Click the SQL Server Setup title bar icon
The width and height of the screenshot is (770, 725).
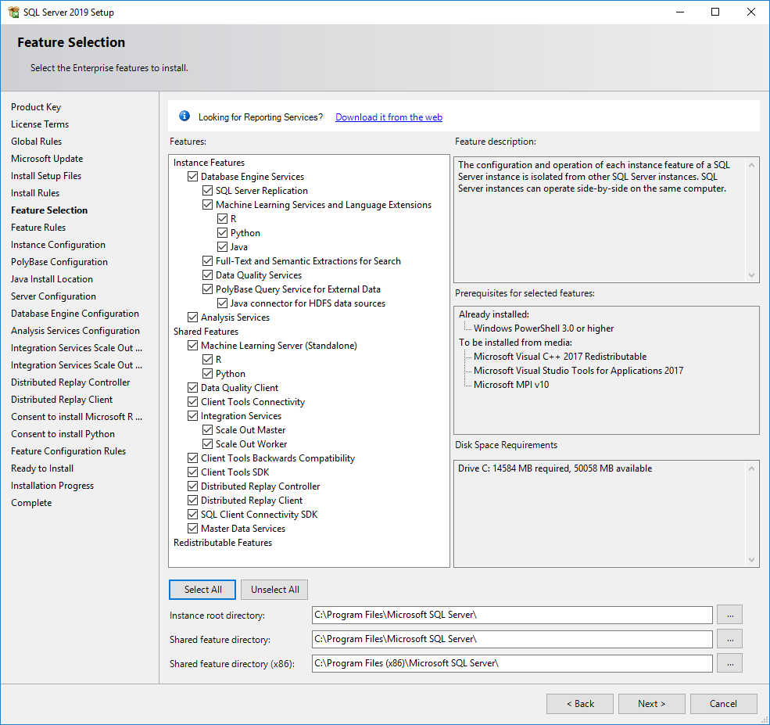[x=13, y=12]
